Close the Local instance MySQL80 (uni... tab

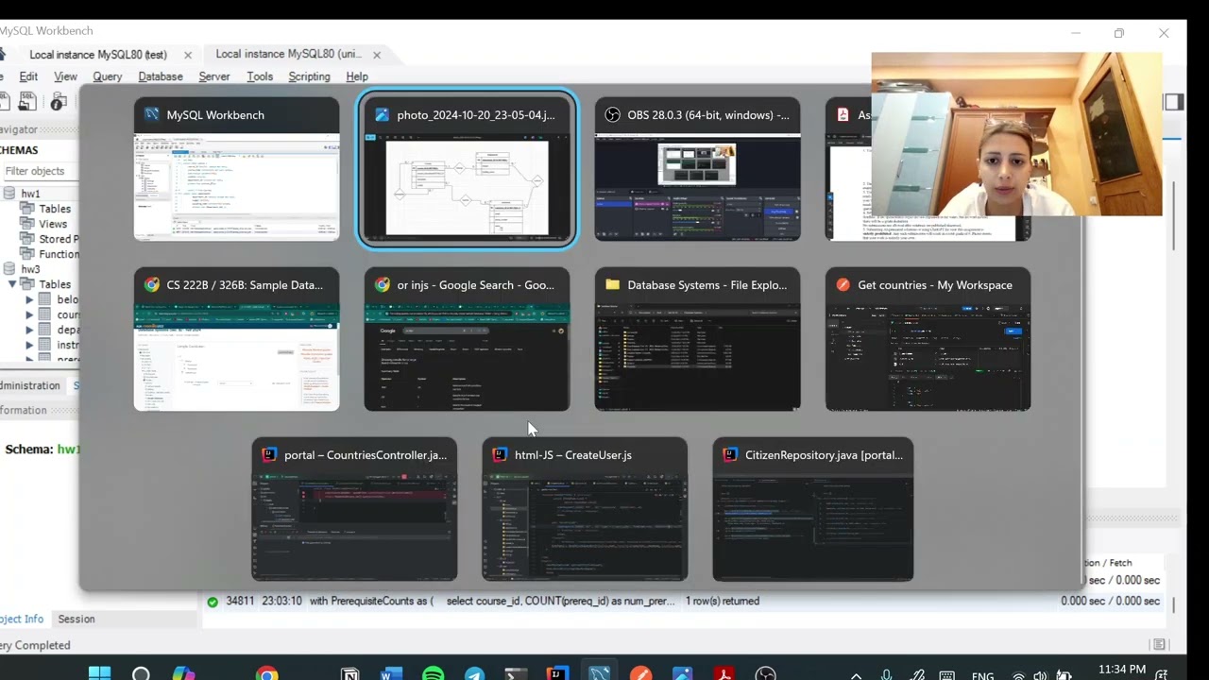[377, 56]
